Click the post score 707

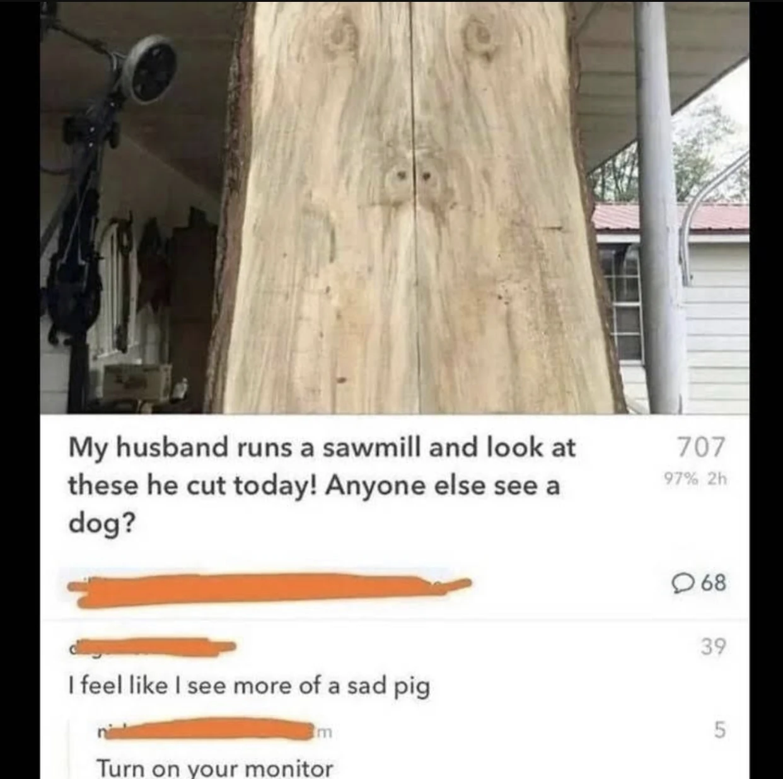click(x=702, y=447)
